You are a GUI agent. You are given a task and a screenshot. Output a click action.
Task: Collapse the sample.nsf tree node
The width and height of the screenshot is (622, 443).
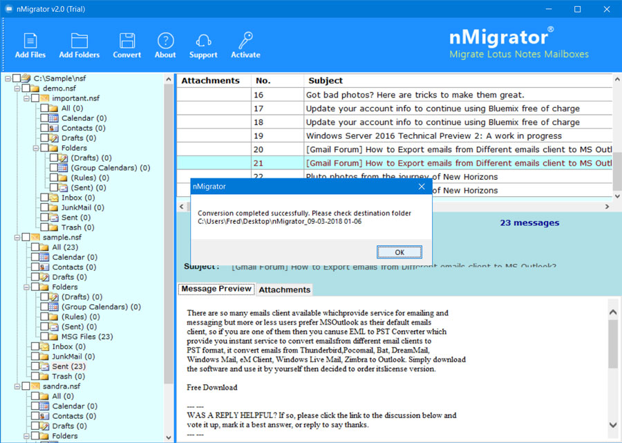point(17,238)
